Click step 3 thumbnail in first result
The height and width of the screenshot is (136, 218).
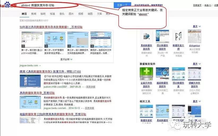click(78, 40)
